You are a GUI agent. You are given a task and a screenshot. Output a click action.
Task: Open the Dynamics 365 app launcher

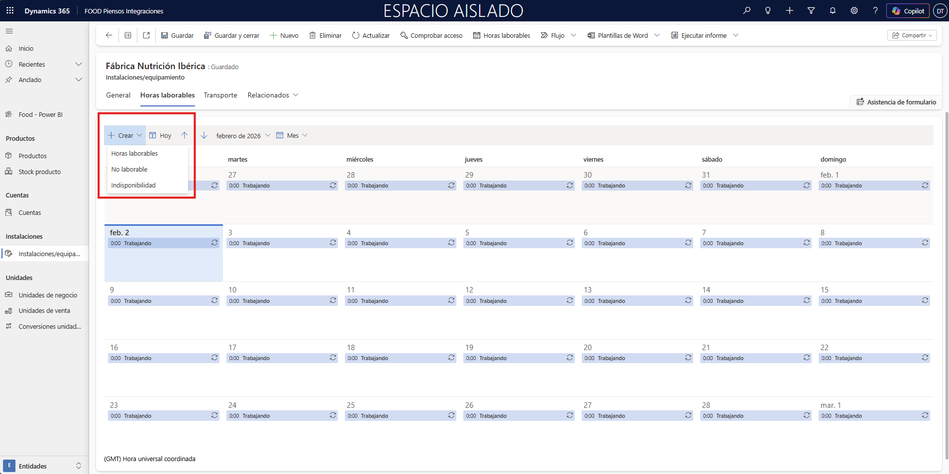pyautogui.click(x=10, y=10)
